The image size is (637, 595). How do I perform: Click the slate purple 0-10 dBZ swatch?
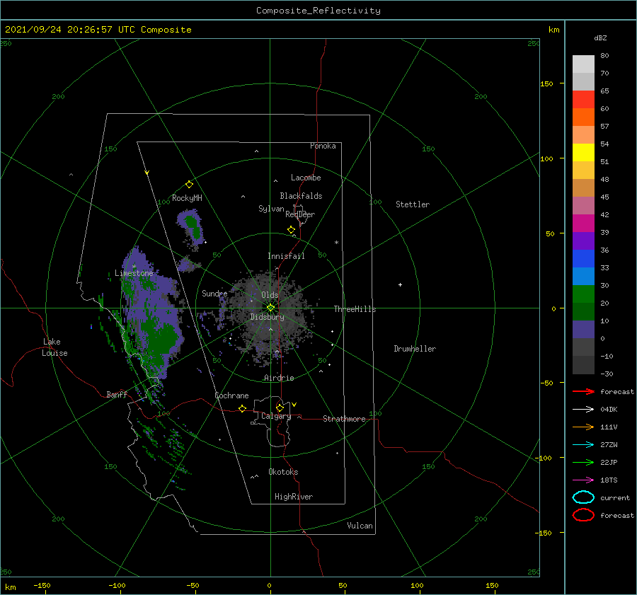(x=583, y=330)
